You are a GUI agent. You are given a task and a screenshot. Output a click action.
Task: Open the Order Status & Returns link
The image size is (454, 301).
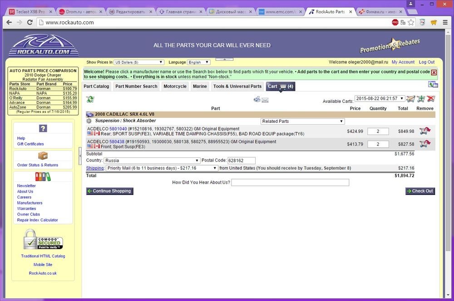pyautogui.click(x=38, y=165)
